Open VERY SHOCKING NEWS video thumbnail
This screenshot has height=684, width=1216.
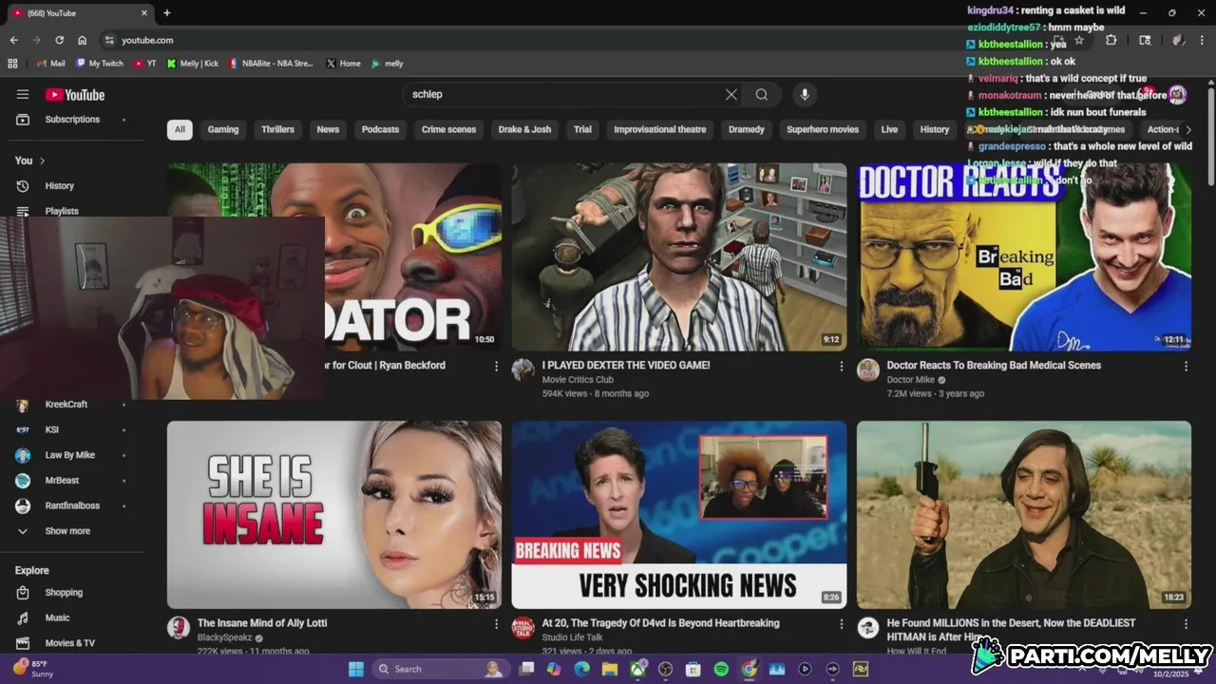(x=679, y=515)
